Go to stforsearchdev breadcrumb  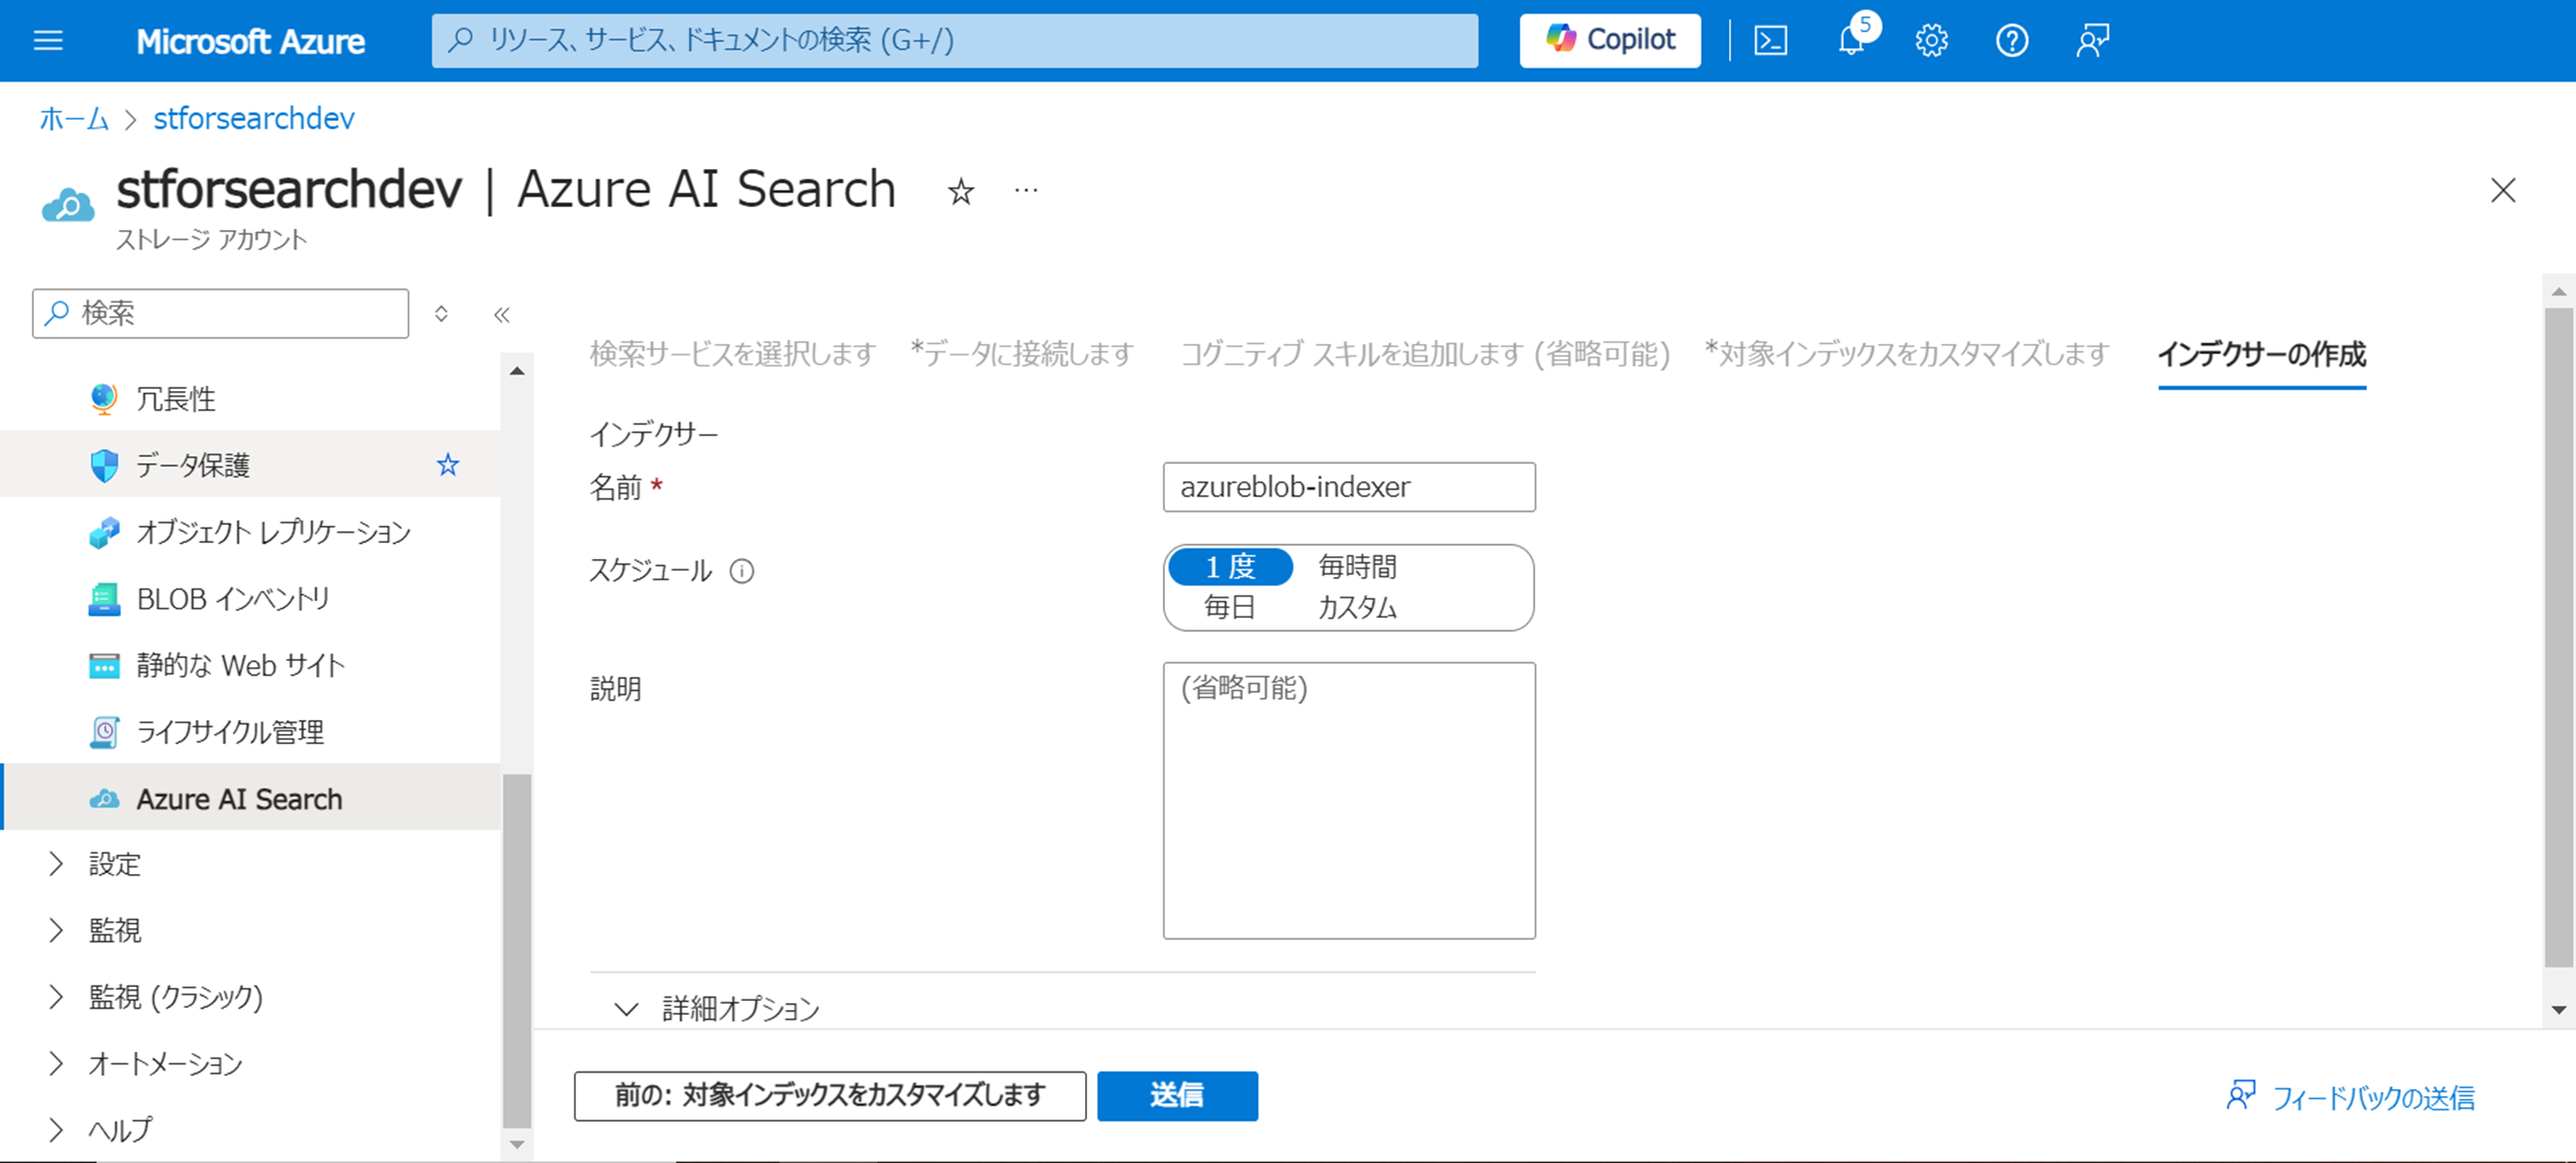point(253,118)
